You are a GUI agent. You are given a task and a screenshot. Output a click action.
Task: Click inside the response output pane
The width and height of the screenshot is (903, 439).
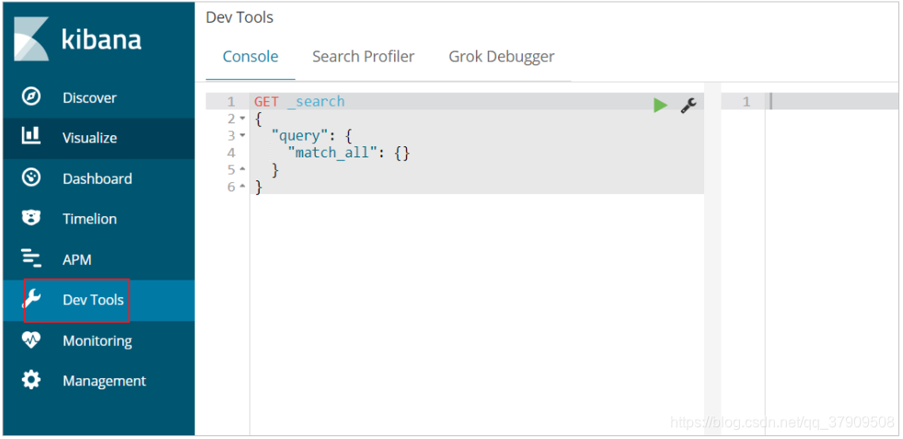(832, 260)
